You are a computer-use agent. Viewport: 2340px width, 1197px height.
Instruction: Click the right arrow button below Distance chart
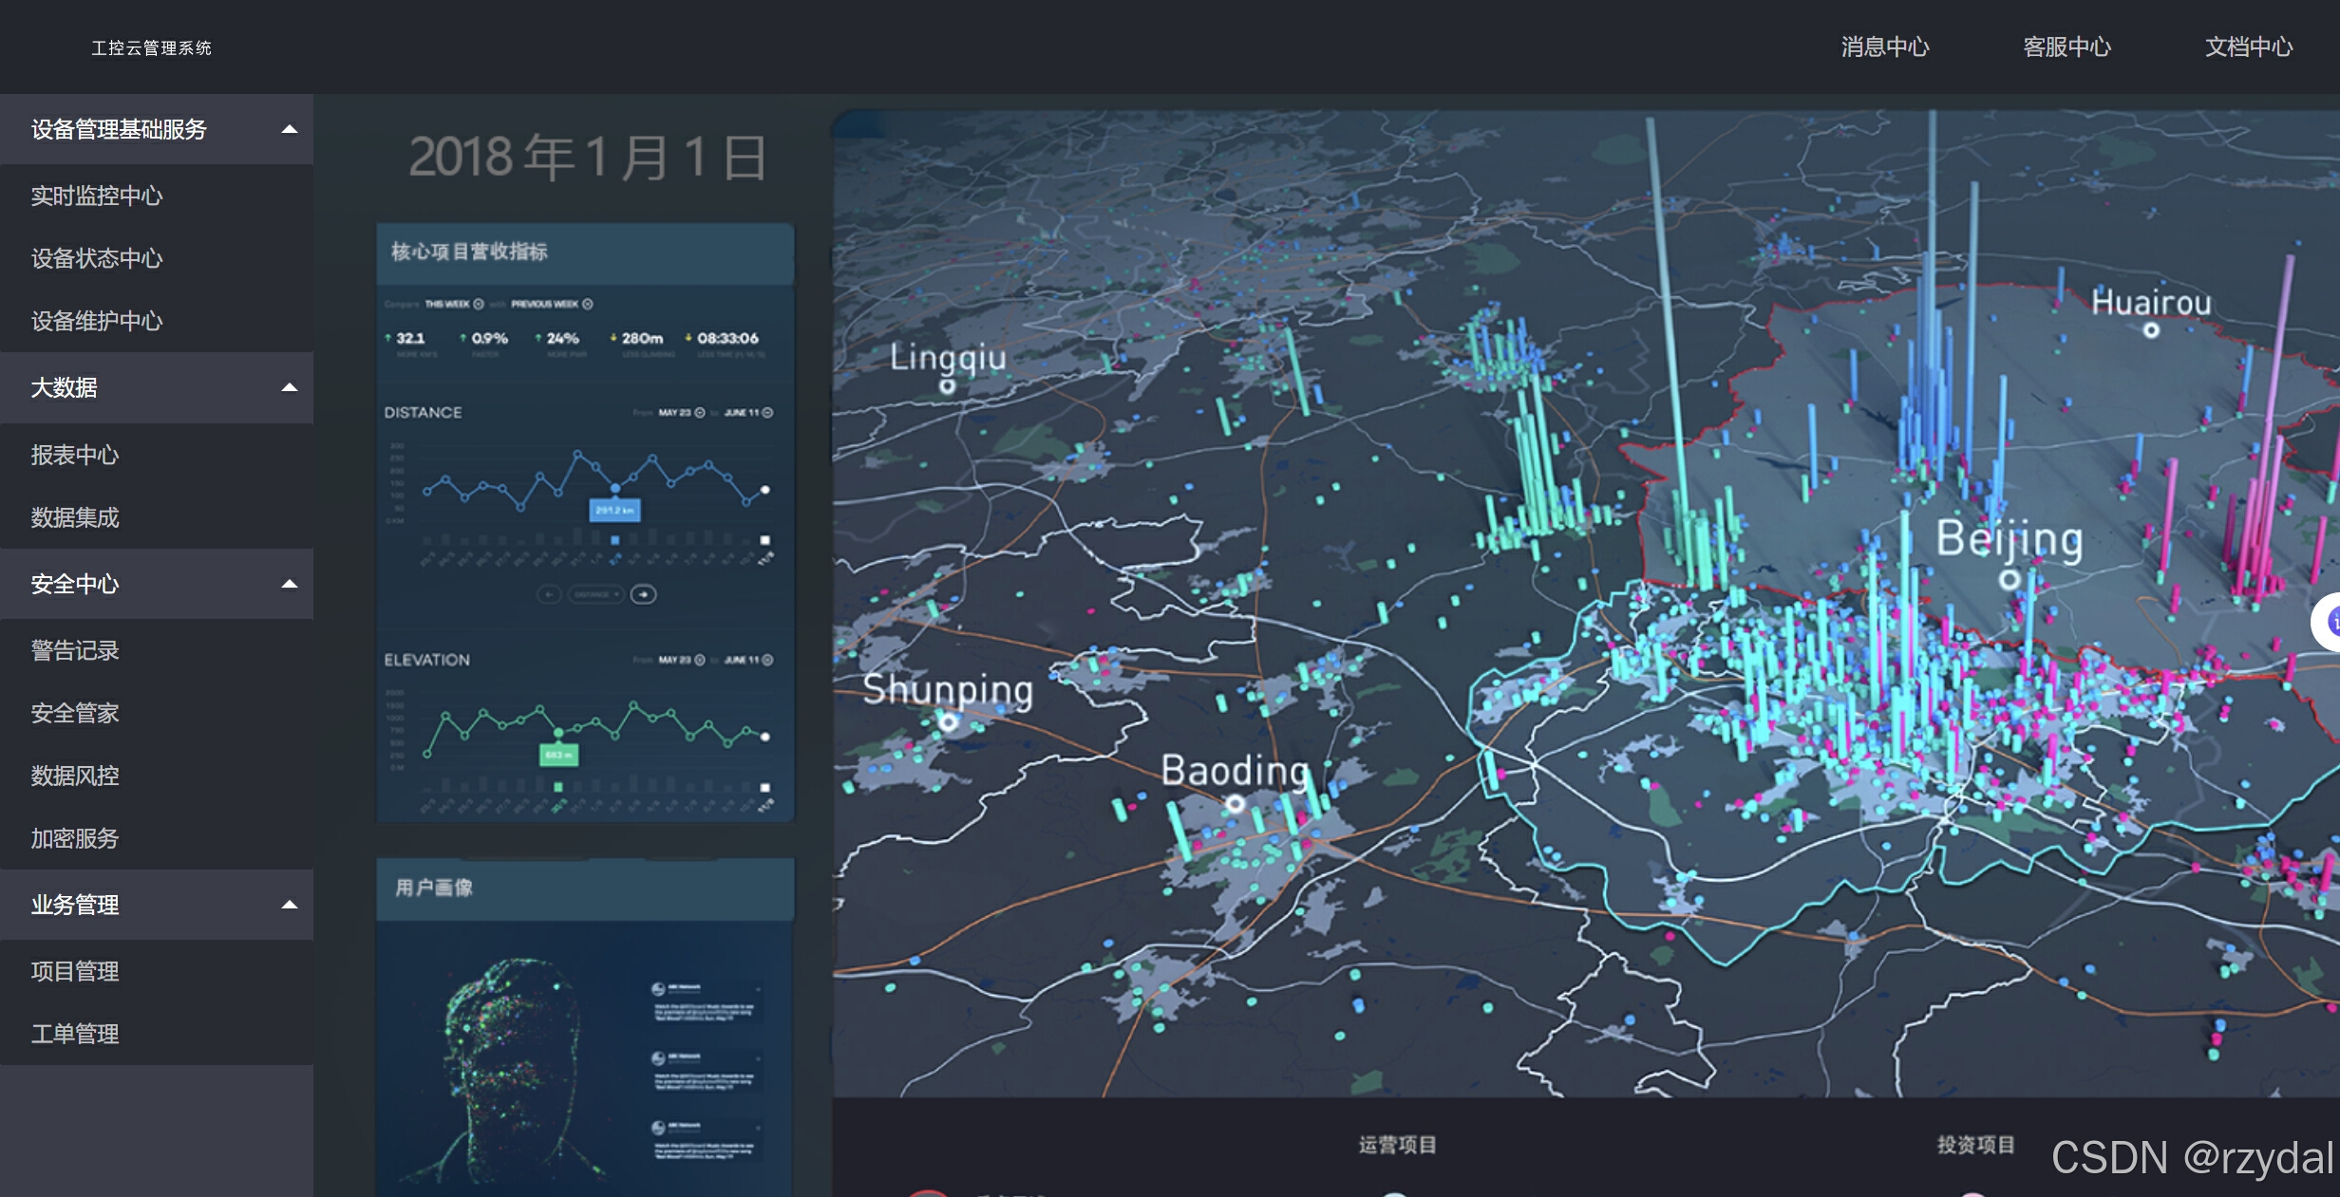(643, 594)
